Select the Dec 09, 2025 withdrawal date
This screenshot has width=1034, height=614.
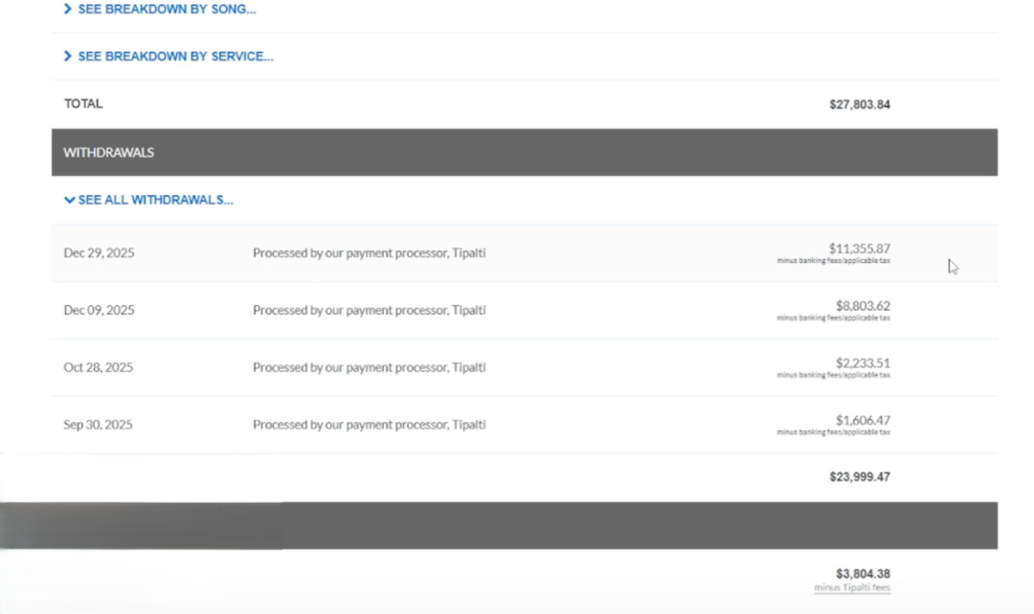tap(99, 310)
